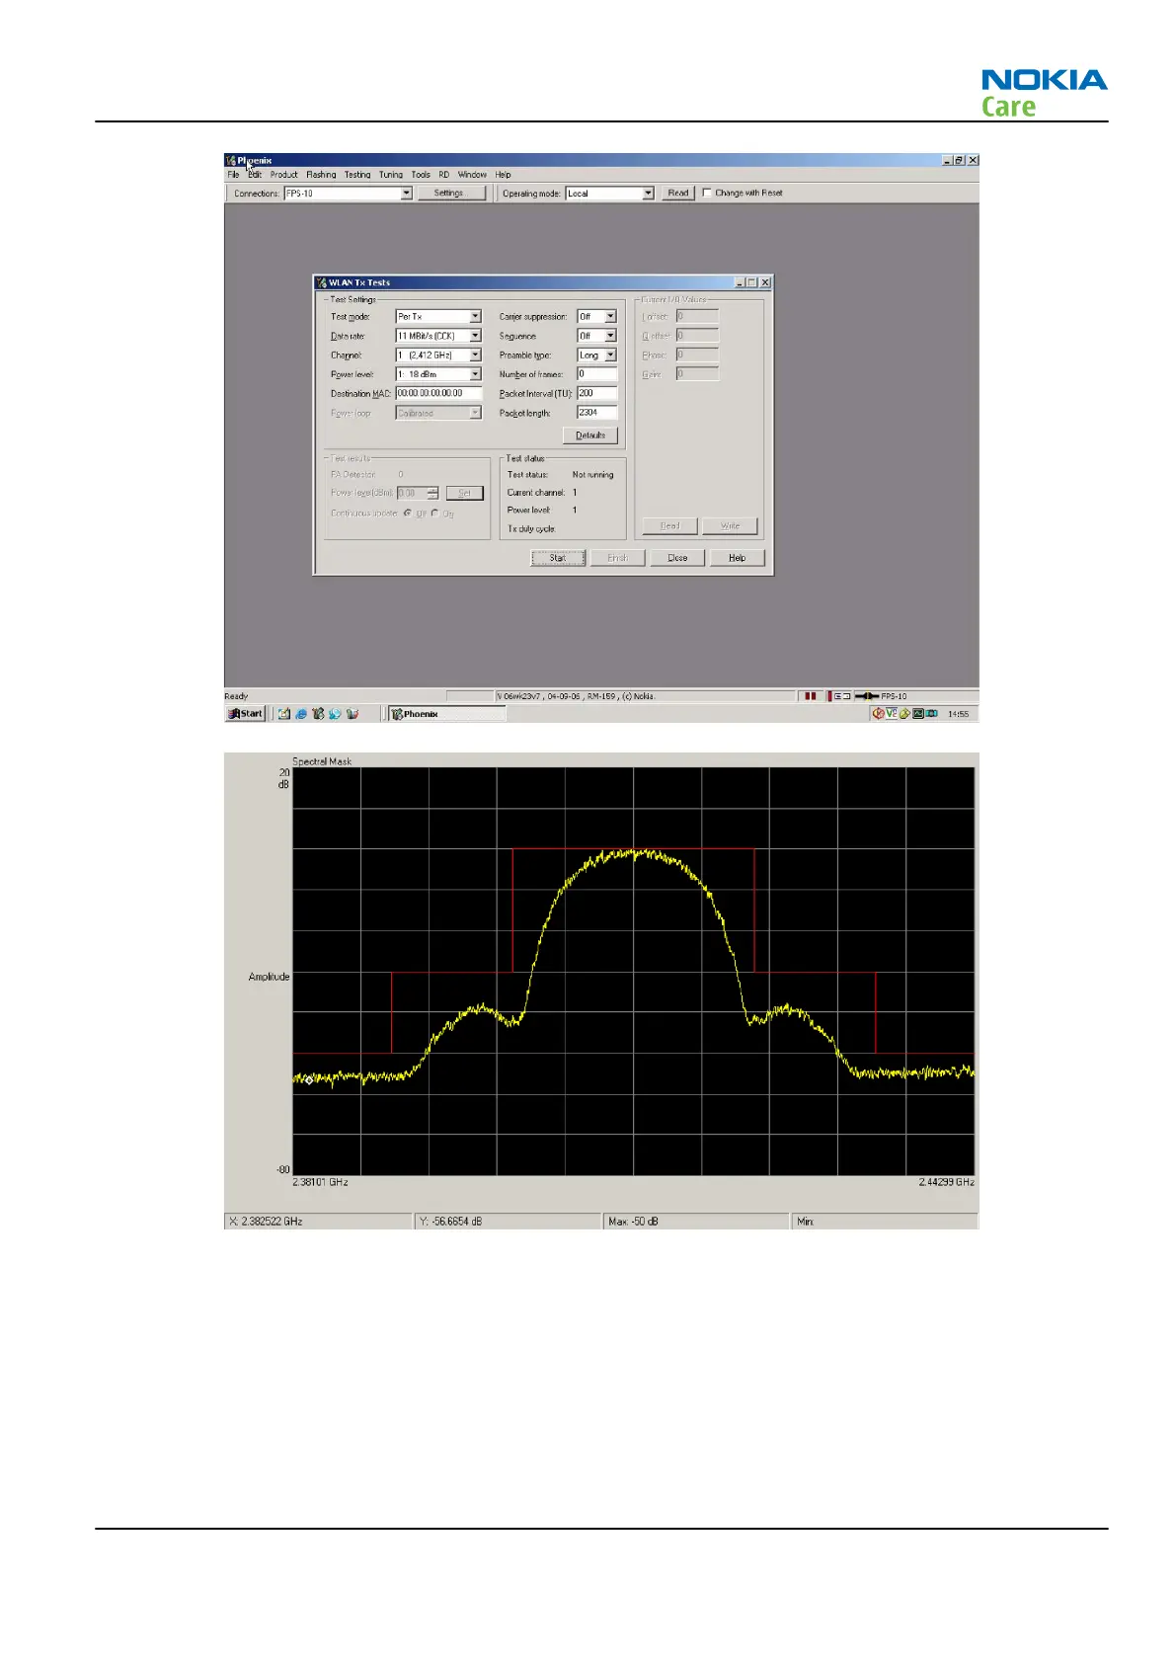Expand the Operating mode combo box
Image resolution: width=1176 pixels, height=1663 pixels.
648,194
